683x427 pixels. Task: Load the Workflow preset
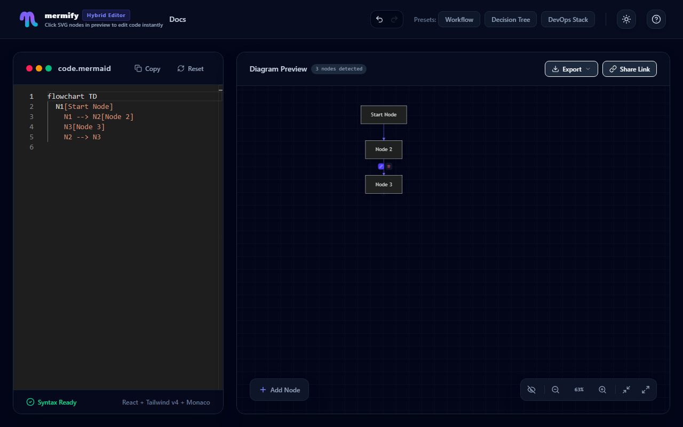(459, 19)
